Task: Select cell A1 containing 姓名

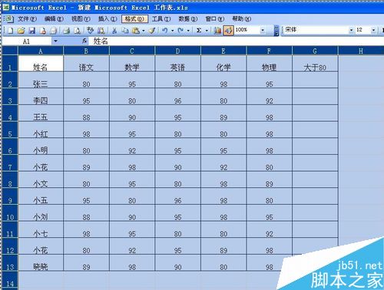Action: click(x=41, y=64)
